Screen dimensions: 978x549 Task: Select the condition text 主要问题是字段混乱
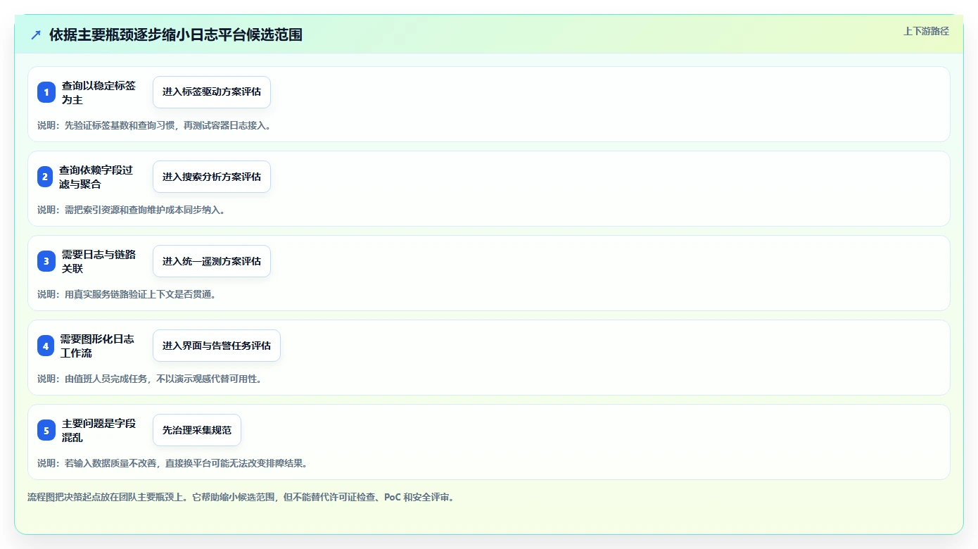pos(99,430)
